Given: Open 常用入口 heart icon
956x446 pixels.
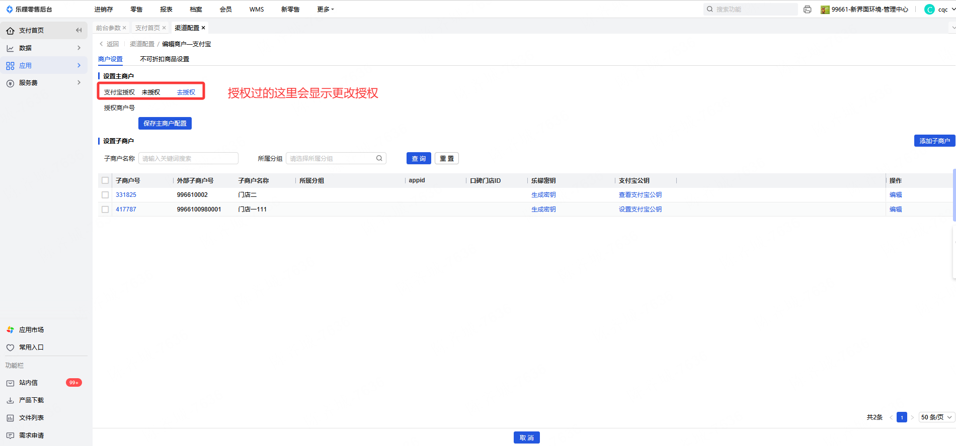Looking at the screenshot, I should pyautogui.click(x=10, y=348).
